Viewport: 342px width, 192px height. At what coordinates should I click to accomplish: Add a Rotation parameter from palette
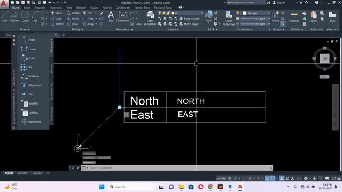30,76
